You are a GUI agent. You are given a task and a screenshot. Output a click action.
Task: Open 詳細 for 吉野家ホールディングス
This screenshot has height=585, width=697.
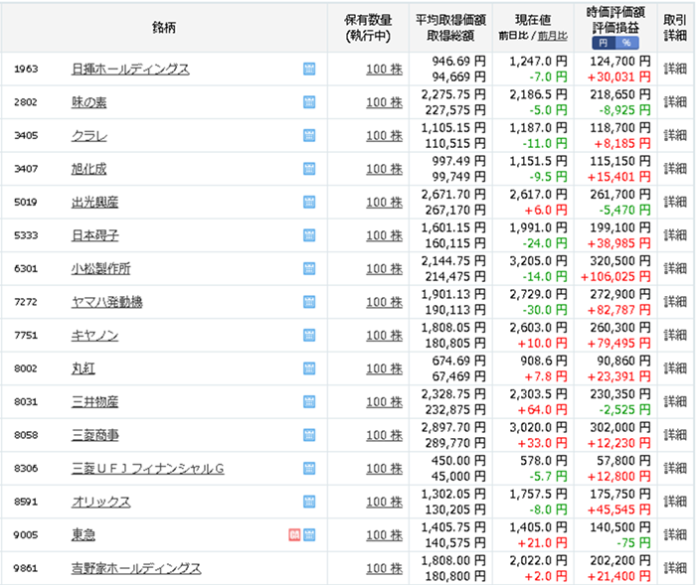675,568
